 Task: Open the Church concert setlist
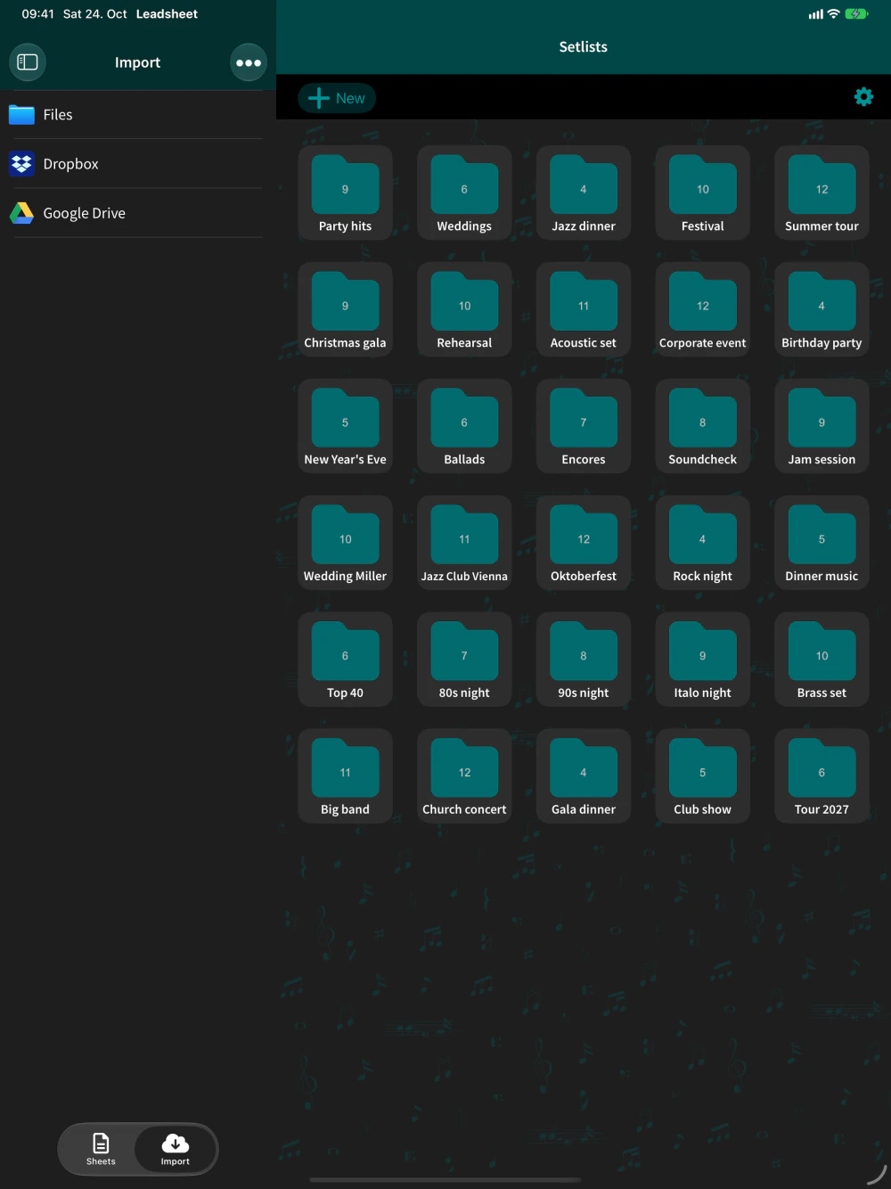pyautogui.click(x=464, y=777)
